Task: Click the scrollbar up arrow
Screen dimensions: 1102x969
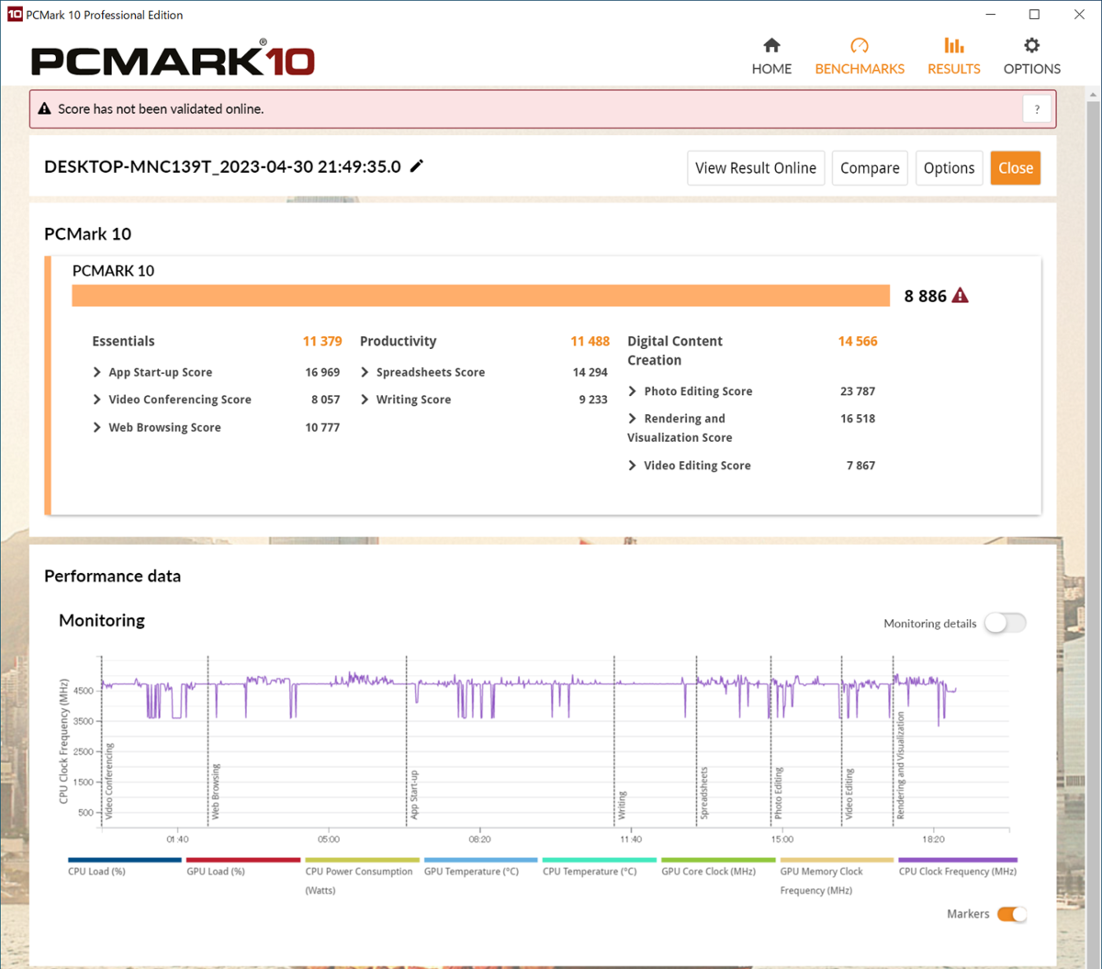Action: (1093, 95)
